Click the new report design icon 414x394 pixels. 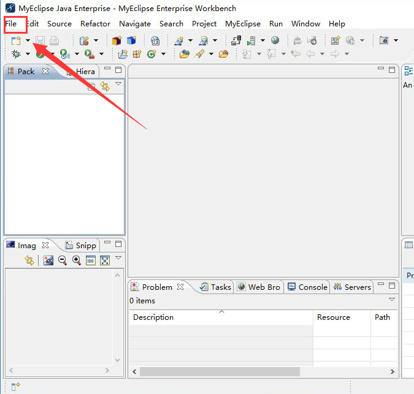pos(335,40)
